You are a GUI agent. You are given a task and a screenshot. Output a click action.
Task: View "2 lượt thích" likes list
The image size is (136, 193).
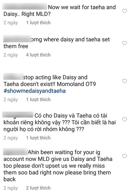click(38, 188)
